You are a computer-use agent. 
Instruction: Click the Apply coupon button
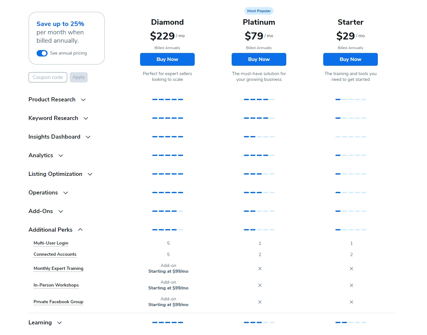point(79,77)
